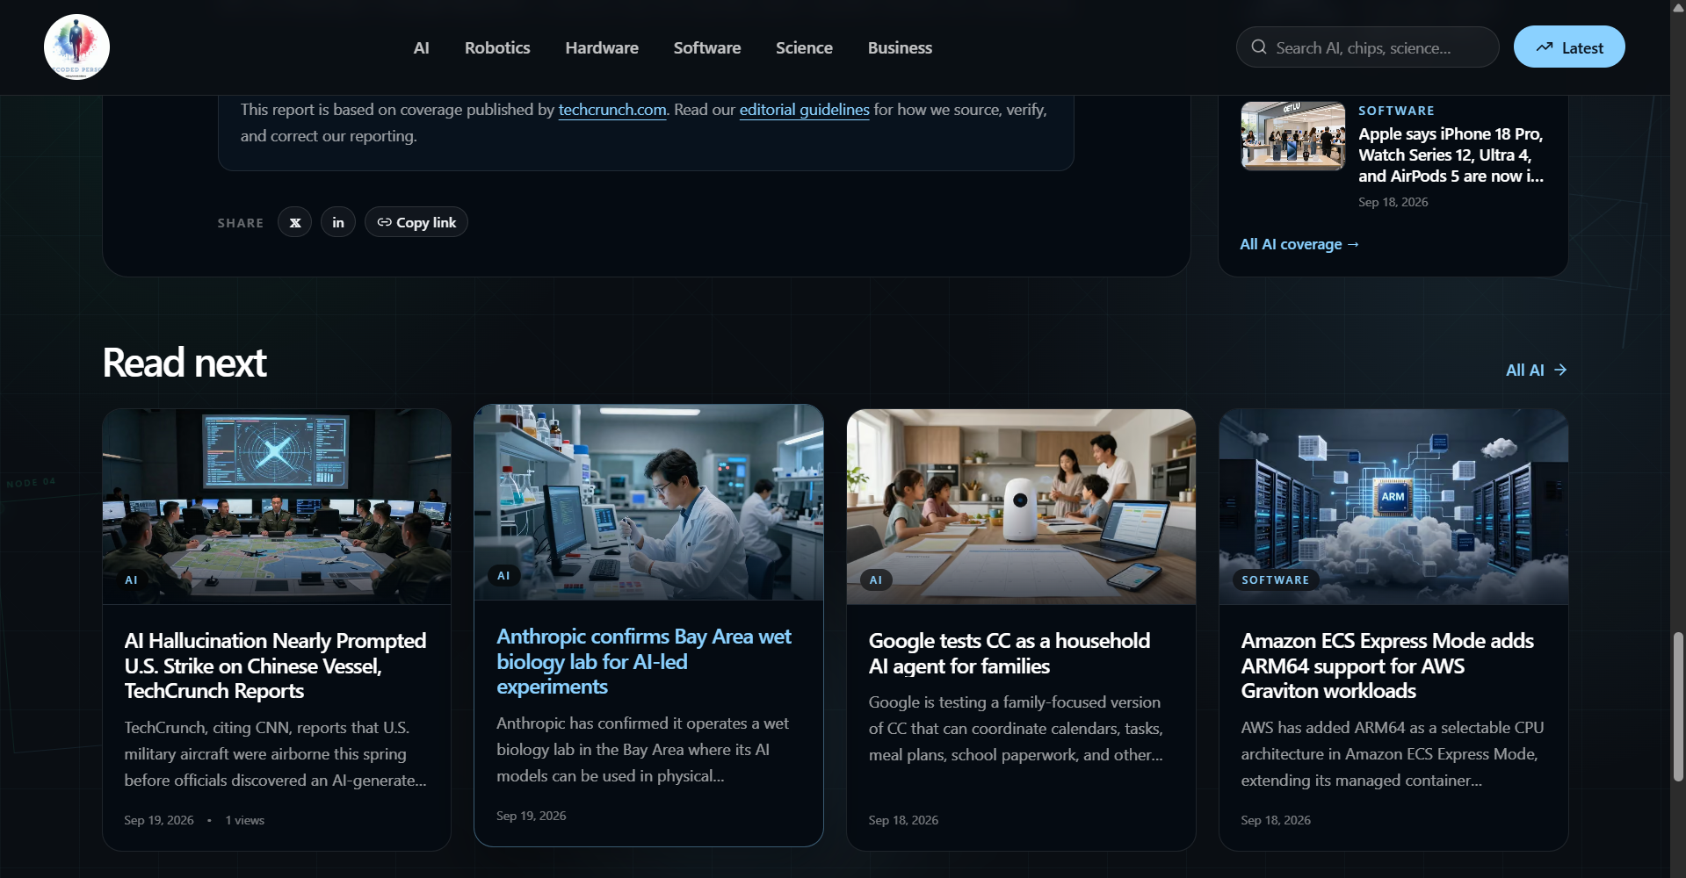Open Google tests CC household AI headline
This screenshot has width=1686, height=878.
1009,653
